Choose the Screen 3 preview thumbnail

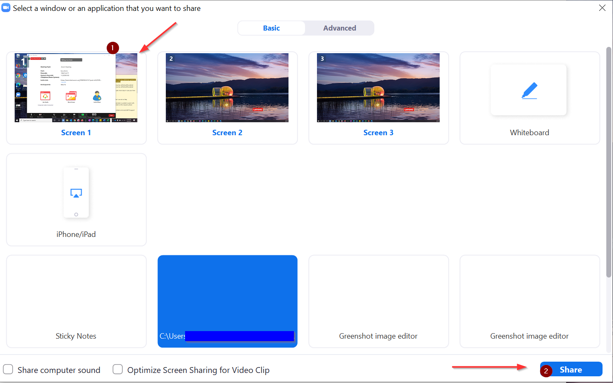pos(378,87)
